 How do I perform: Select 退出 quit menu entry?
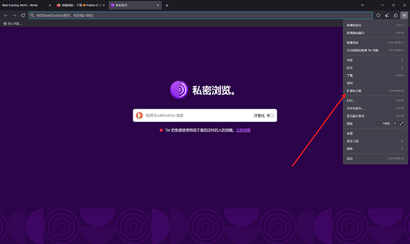click(375, 159)
